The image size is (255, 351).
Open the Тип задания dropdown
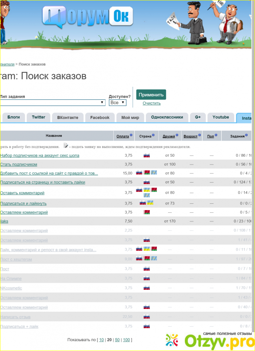coord(53,102)
